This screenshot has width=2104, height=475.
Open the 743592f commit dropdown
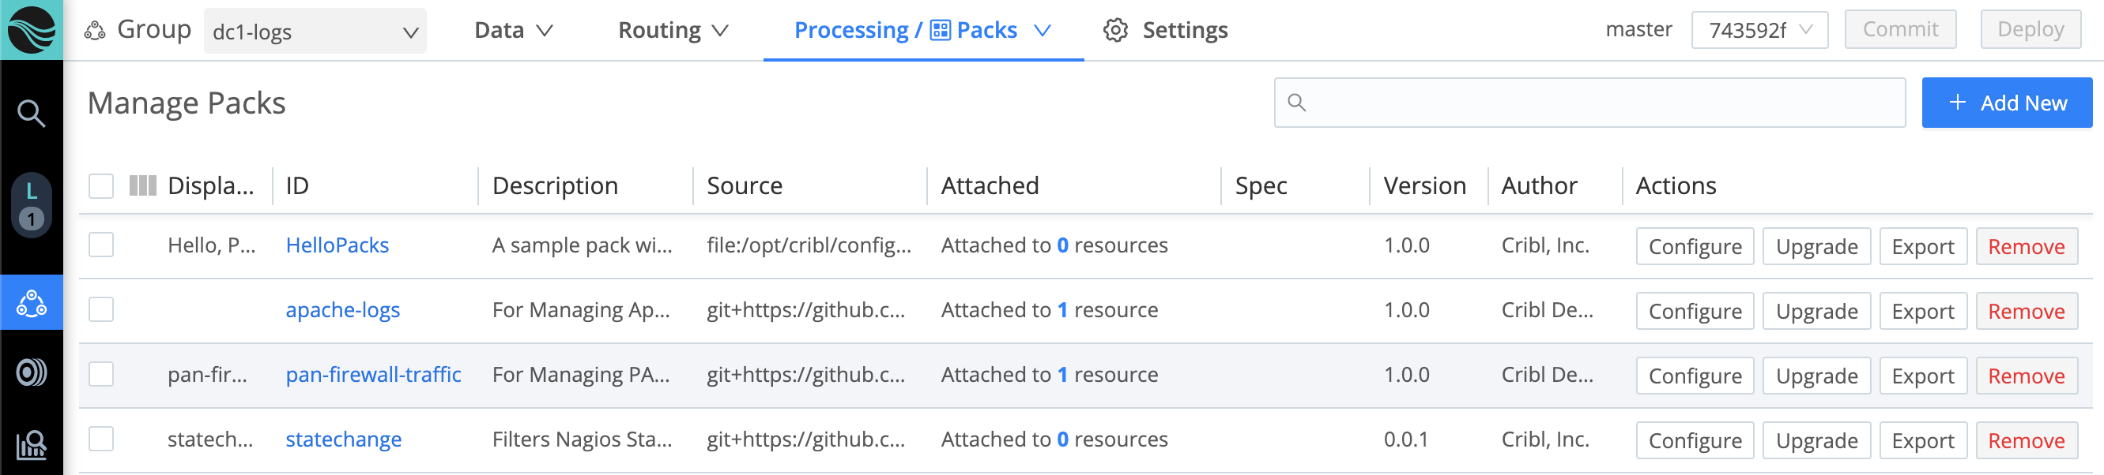[x=1759, y=29]
